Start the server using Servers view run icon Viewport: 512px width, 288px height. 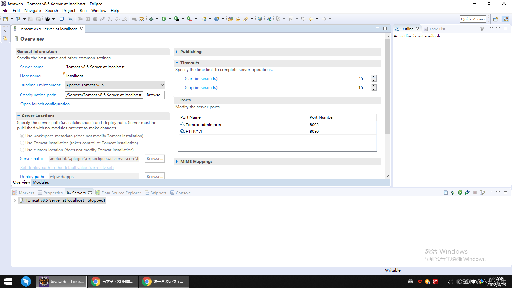pos(460,192)
